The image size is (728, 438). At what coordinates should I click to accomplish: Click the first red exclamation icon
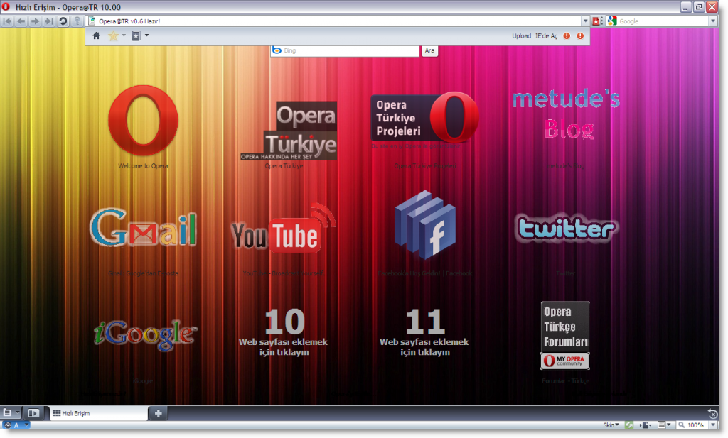pos(567,35)
